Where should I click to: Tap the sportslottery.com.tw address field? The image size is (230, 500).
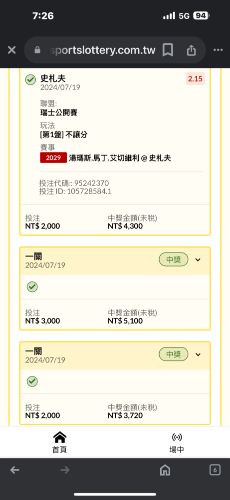[103, 50]
